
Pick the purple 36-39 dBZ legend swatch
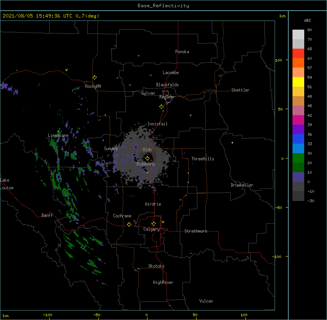298,129
